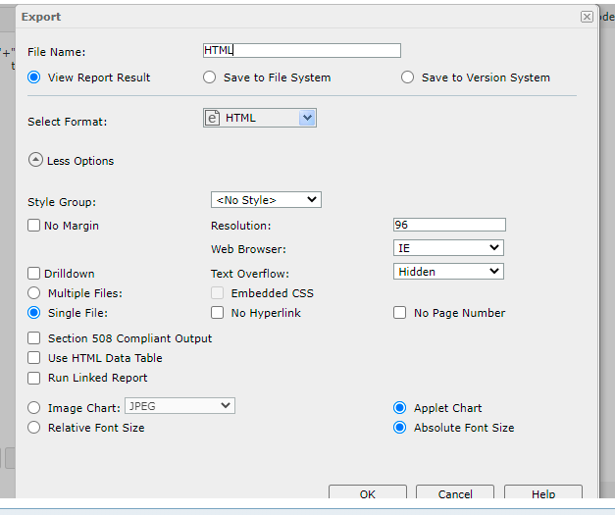
Task: Click the Style Group label
Action: [x=62, y=202]
